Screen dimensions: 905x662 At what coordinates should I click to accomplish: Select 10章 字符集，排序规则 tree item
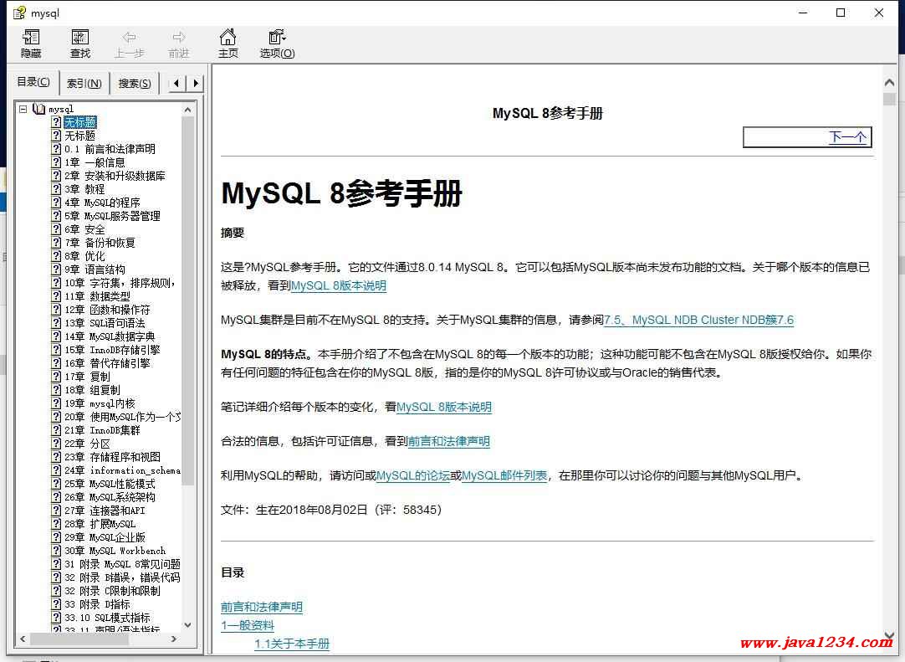[120, 283]
